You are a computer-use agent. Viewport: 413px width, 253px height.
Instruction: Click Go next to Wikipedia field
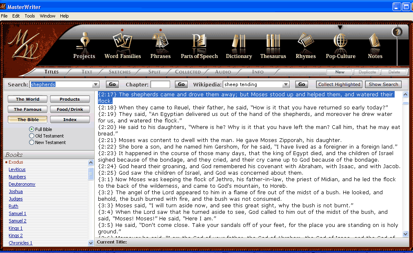coord(302,84)
